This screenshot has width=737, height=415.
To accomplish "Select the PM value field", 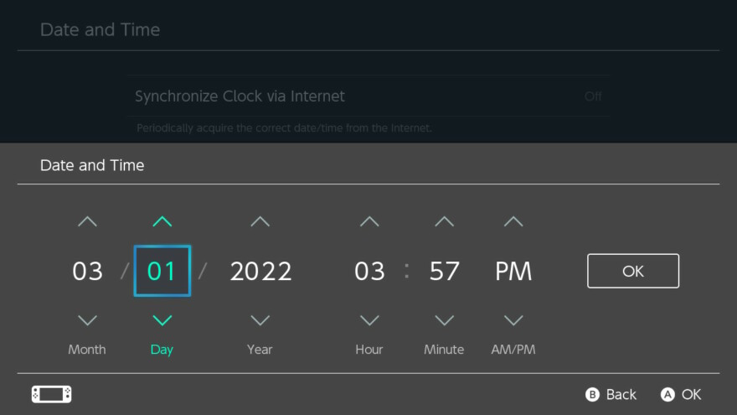I will tap(513, 271).
